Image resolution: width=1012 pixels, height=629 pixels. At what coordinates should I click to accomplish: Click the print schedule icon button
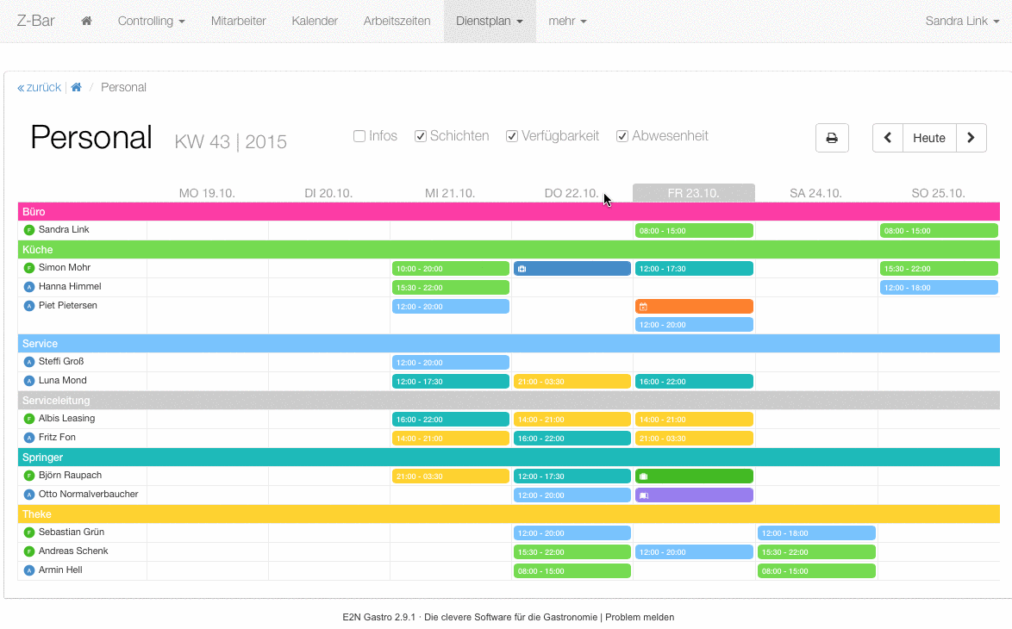click(x=832, y=138)
